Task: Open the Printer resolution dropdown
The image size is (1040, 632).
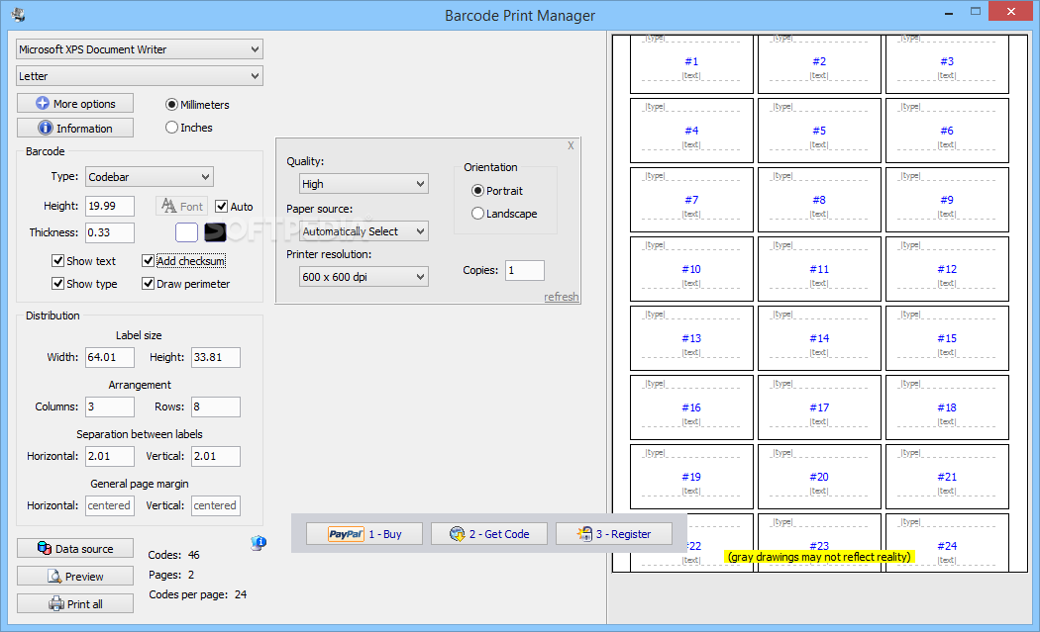Action: [x=364, y=277]
